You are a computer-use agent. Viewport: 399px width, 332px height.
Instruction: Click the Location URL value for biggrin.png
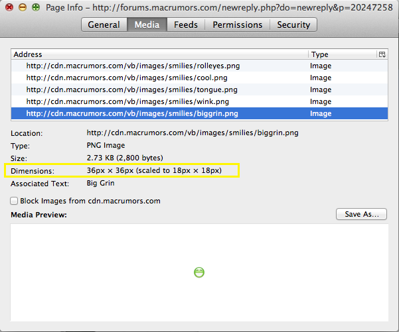[193, 133]
